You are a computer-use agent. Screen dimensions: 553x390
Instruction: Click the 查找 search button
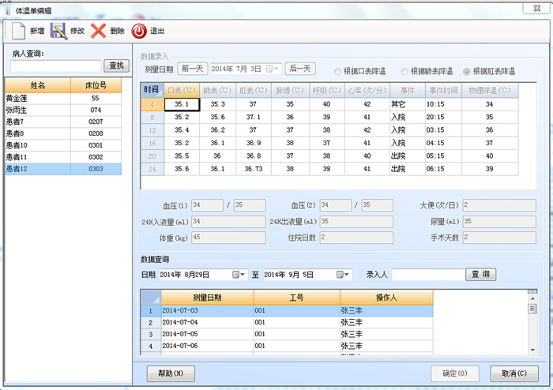point(116,66)
